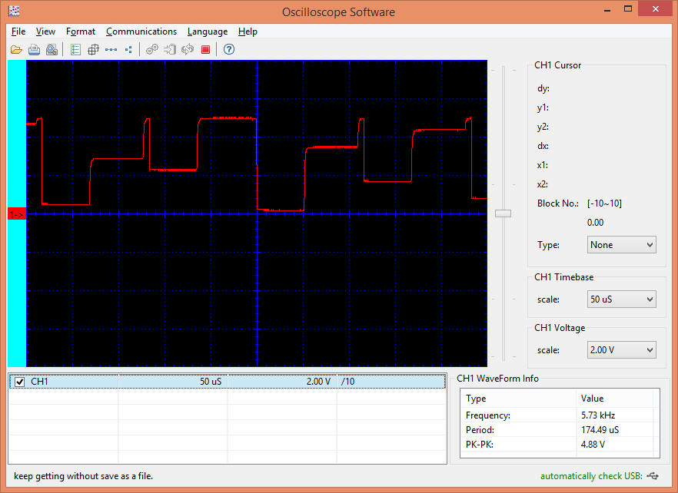Open the CH1 Voltage scale dropdown

(x=621, y=349)
